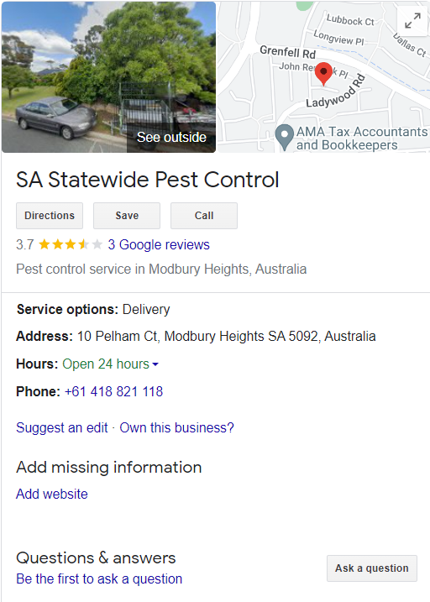Select the AMA Tax Accountants map marker
430x602 pixels.
point(285,138)
